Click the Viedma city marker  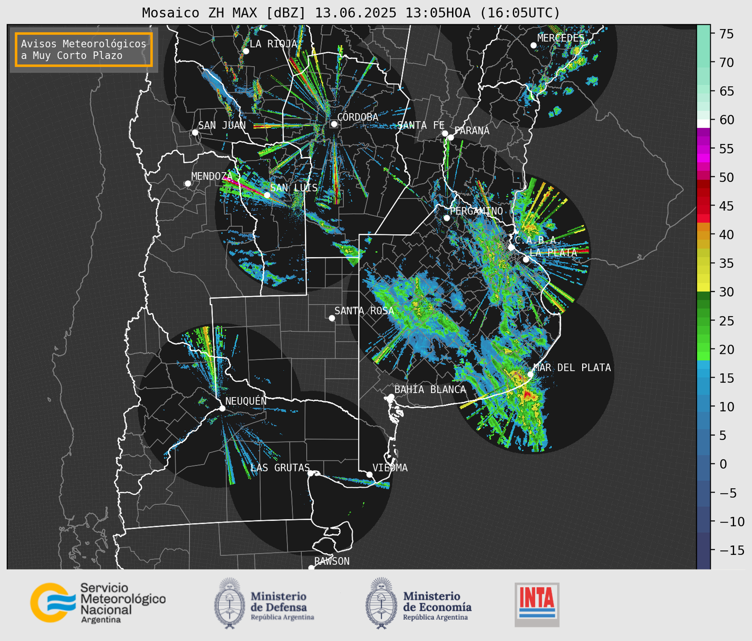click(369, 475)
